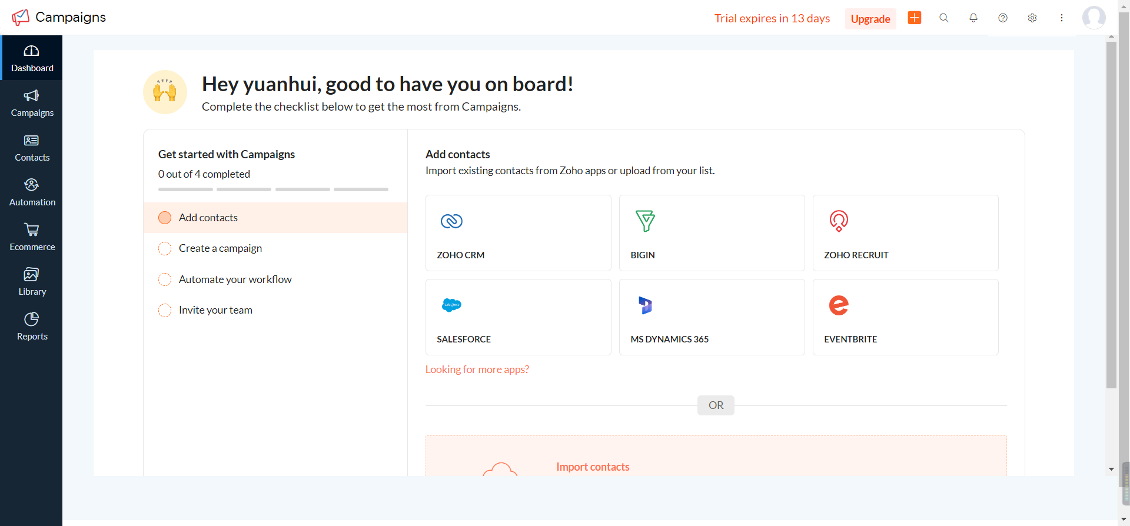Open the help question mark icon
1130x526 pixels.
pyautogui.click(x=1002, y=18)
